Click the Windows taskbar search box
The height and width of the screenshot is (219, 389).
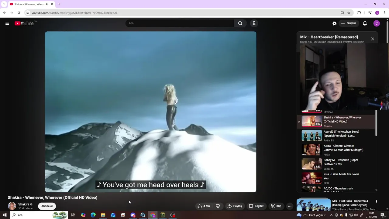(39, 215)
